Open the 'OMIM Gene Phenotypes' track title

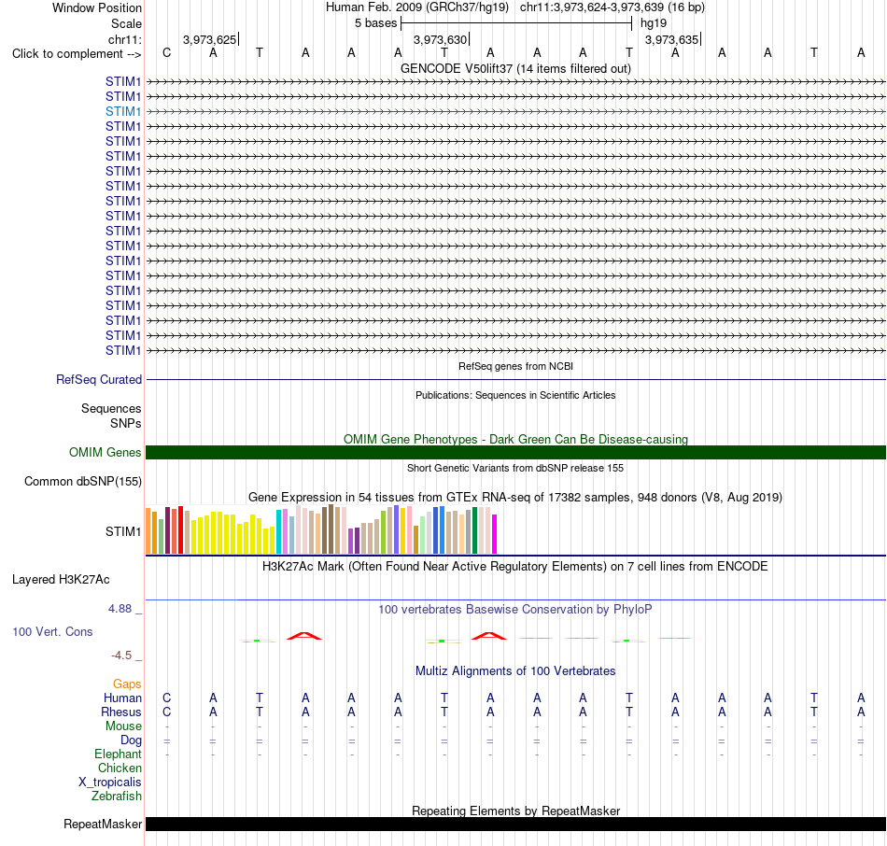pyautogui.click(x=515, y=439)
